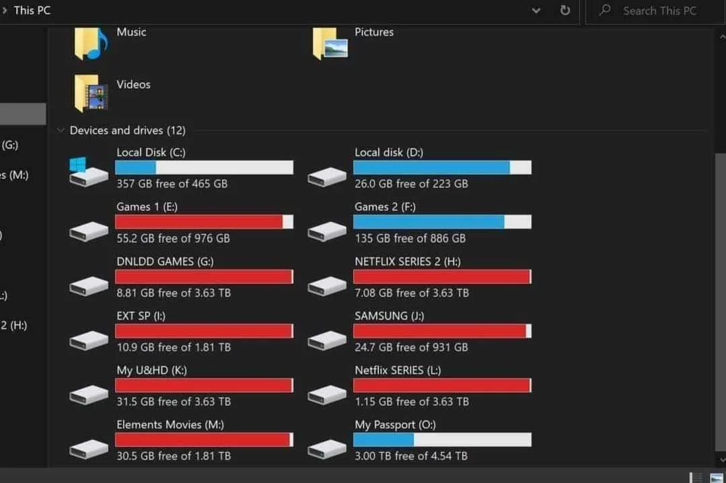This screenshot has height=483, width=726.
Task: Click the Games 1 (E:) red usage bar
Action: (204, 222)
